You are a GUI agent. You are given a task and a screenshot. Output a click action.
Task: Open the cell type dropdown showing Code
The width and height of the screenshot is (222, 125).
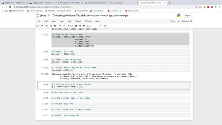point(94,26)
